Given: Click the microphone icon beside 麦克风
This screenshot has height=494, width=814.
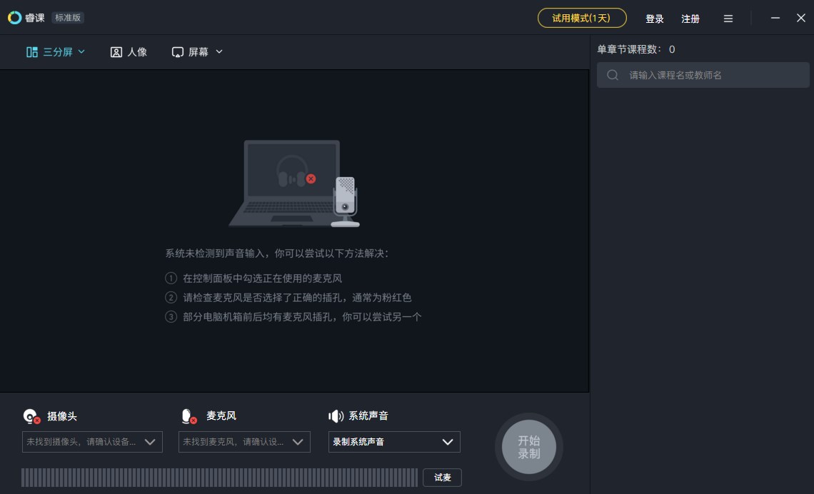Looking at the screenshot, I should point(188,416).
